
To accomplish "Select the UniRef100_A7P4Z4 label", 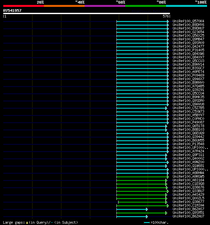I will click(x=188, y=151).
